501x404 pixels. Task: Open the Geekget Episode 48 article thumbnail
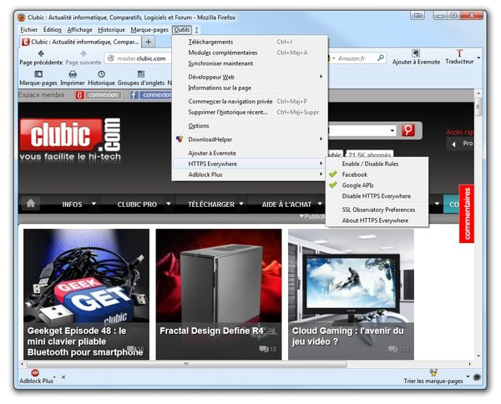point(86,294)
